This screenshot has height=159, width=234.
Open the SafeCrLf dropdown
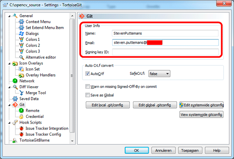pos(159,73)
